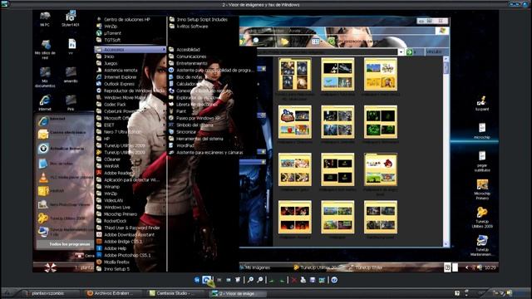Delete the image with the red X icon
532x299 pixels.
coord(293,280)
